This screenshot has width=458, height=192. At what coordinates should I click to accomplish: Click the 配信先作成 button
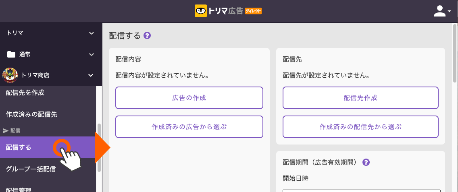360,98
